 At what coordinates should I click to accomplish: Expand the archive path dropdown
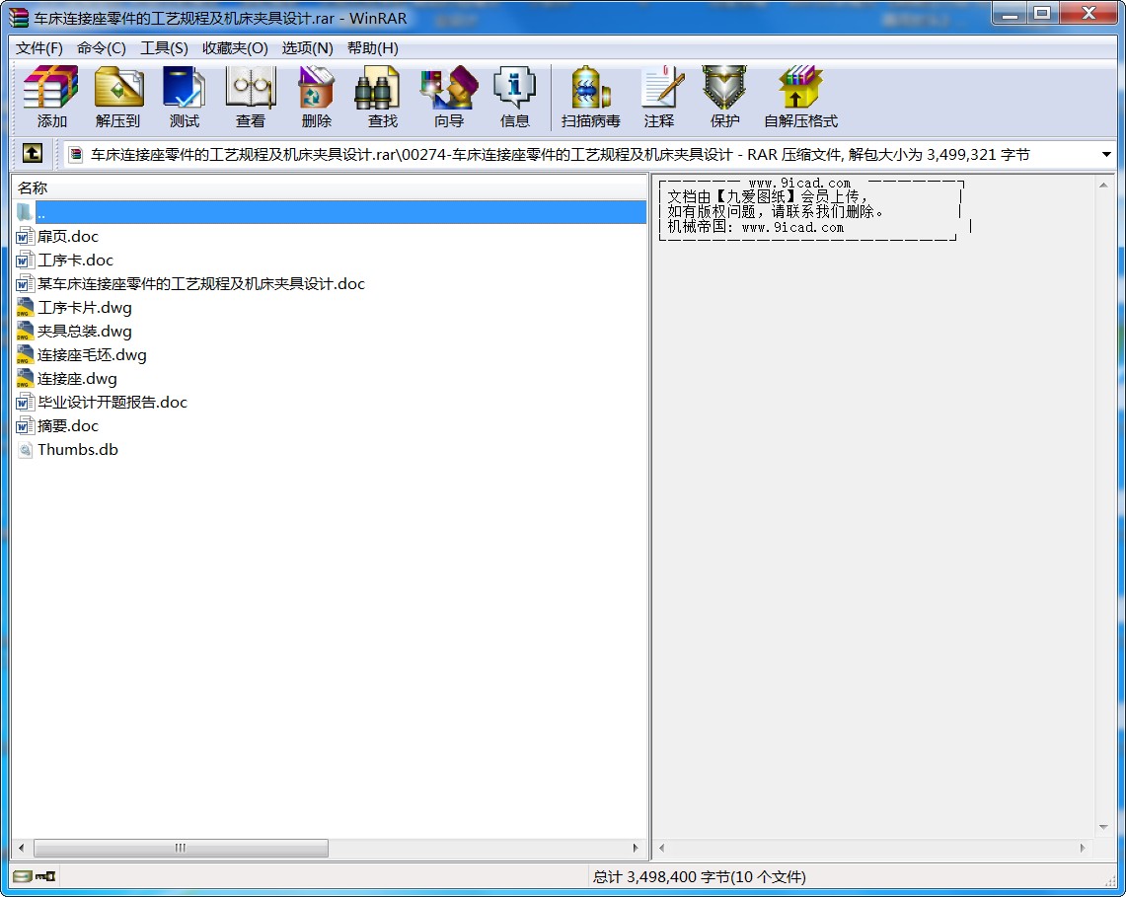[x=1105, y=155]
